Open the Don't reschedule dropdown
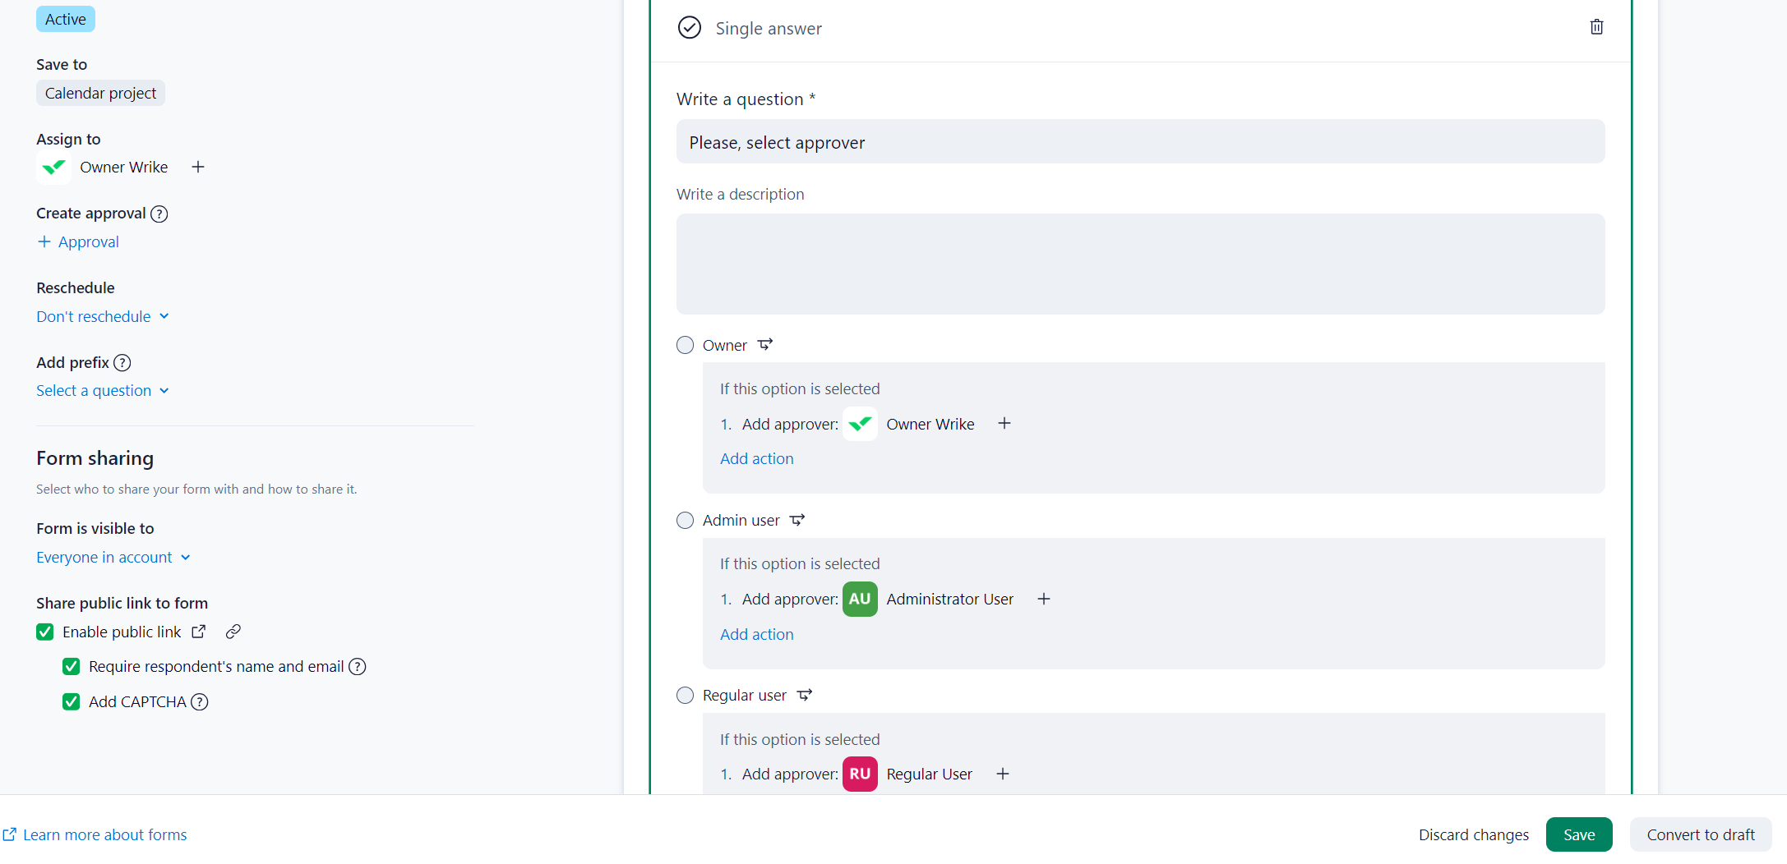Viewport: 1787px width, 864px height. (103, 316)
